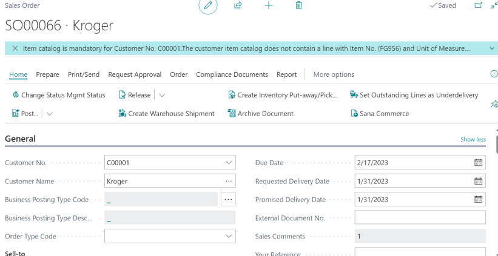
Task: Click the pencil edit icon
Action: pyautogui.click(x=208, y=5)
